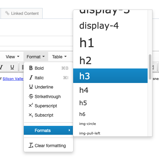Click the Format dropdown arrow
Image resolution: width=159 pixels, height=157 pixels.
[44, 56]
